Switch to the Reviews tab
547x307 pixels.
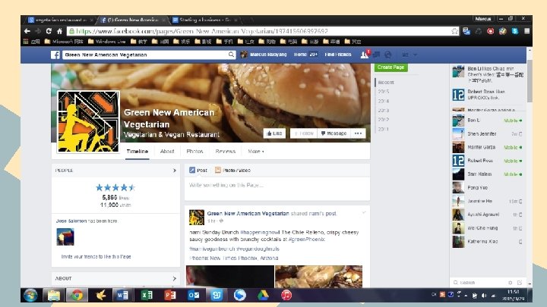[226, 152]
